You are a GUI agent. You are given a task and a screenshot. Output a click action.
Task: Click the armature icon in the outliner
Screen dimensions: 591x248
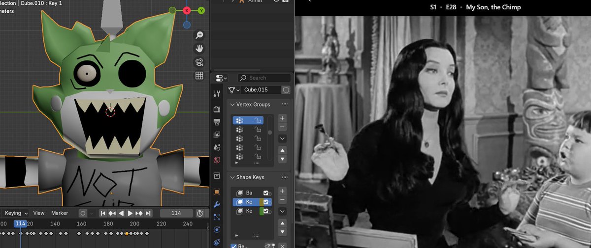pos(241,2)
